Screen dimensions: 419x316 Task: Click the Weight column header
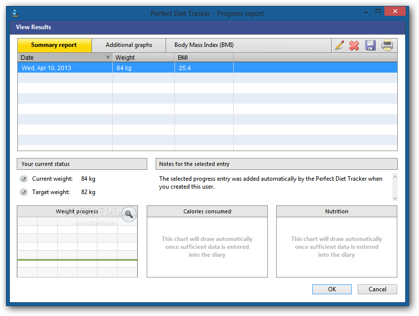click(x=143, y=57)
